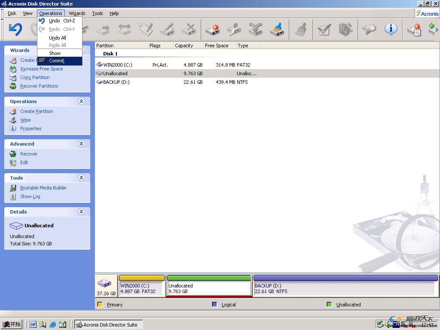
Task: Click the Bootable Media Builder icon
Action: 13,188
